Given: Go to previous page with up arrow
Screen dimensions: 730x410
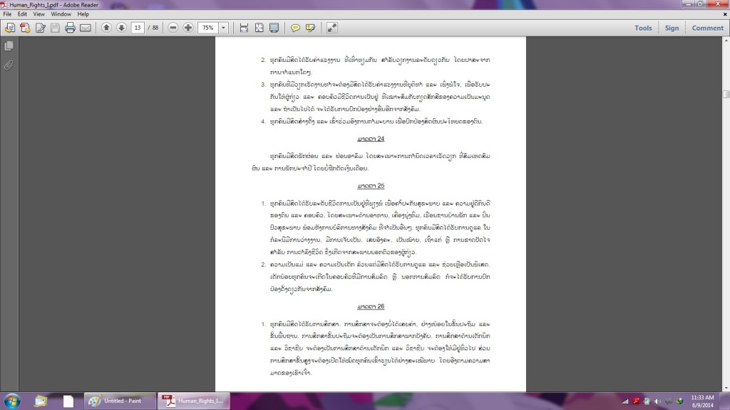Looking at the screenshot, I should click(x=106, y=28).
